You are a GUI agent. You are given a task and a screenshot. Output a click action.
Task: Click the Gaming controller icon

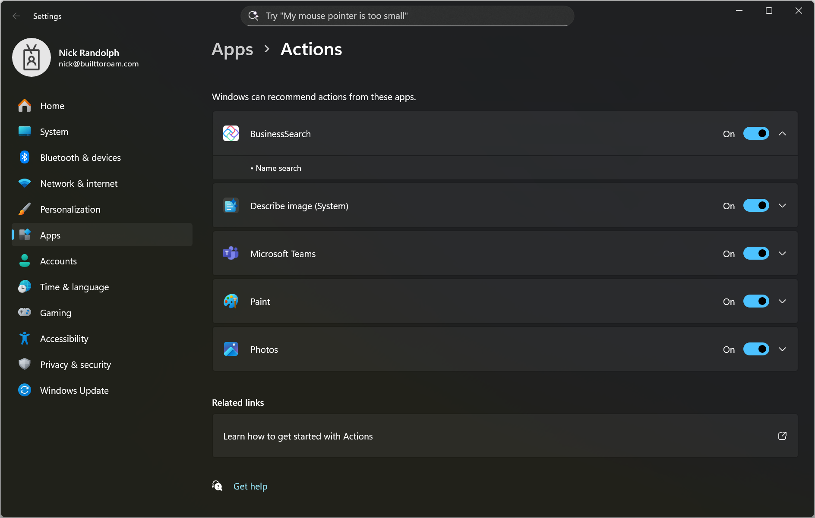point(25,312)
